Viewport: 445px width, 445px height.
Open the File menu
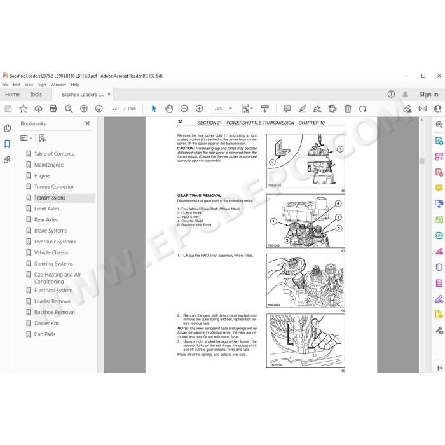[5, 85]
